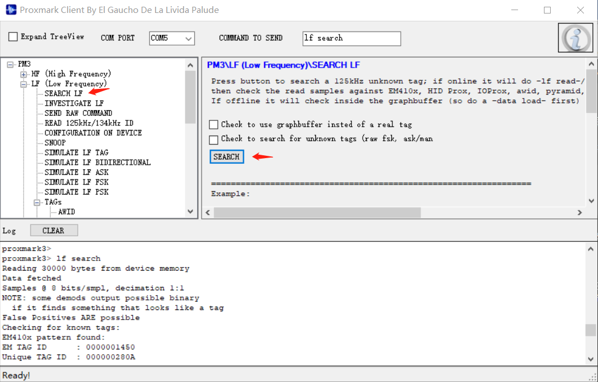Click description panel scroll right arrow
This screenshot has width=598, height=382.
[x=579, y=213]
